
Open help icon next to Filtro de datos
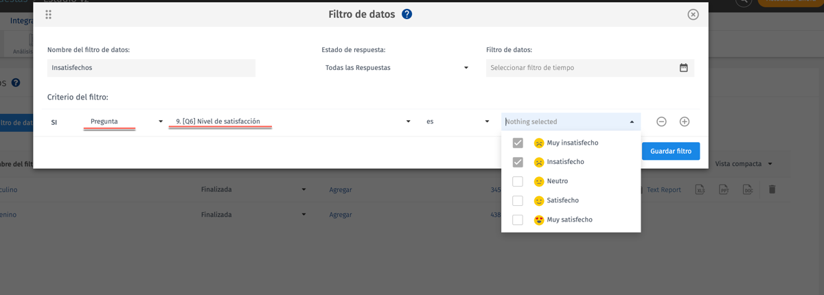tap(407, 14)
